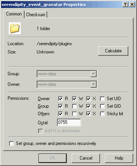The width and height of the screenshot is (137, 166).
Task: Toggle Owner Read permission checkbox
Action: pyautogui.click(x=60, y=99)
